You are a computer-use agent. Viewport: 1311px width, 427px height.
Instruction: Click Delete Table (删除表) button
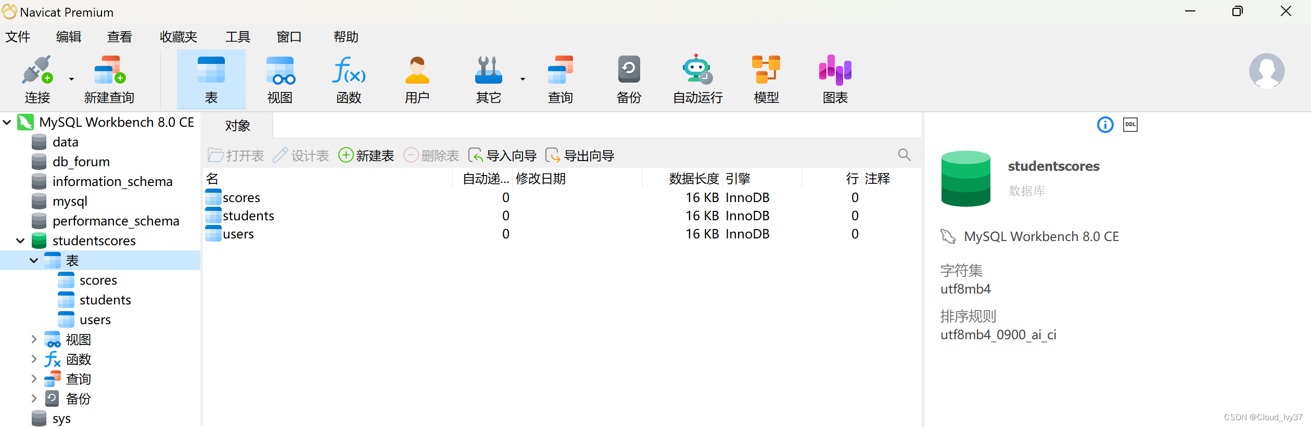[x=431, y=155]
